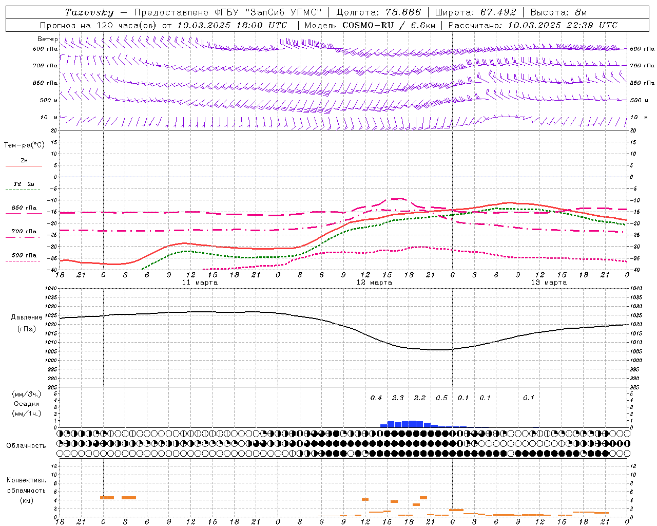
Task: Click the 2.2 precipitation amount value
Action: (x=420, y=398)
